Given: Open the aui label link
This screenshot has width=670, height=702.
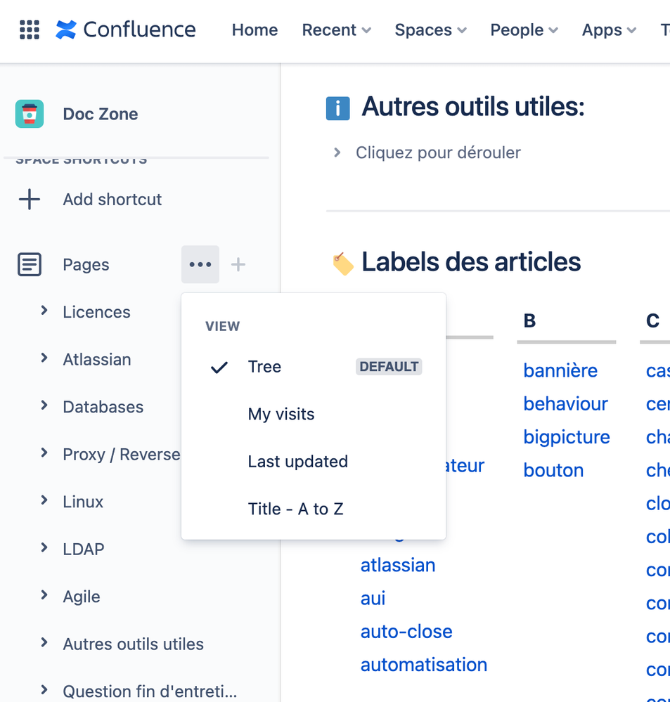Looking at the screenshot, I should coord(373,598).
